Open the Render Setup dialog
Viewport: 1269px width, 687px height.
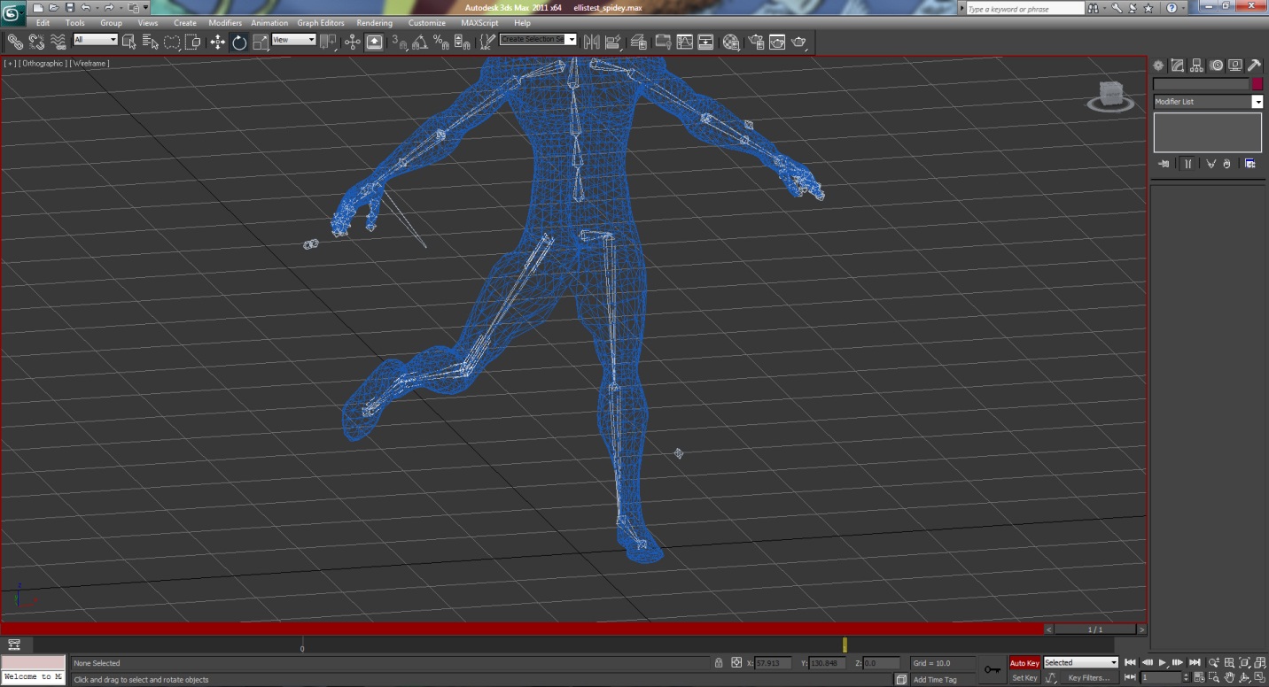click(x=756, y=42)
